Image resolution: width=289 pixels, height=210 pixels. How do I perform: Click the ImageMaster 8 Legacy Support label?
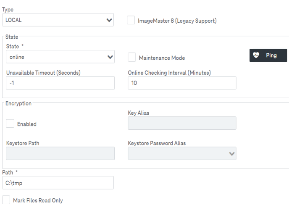177,21
